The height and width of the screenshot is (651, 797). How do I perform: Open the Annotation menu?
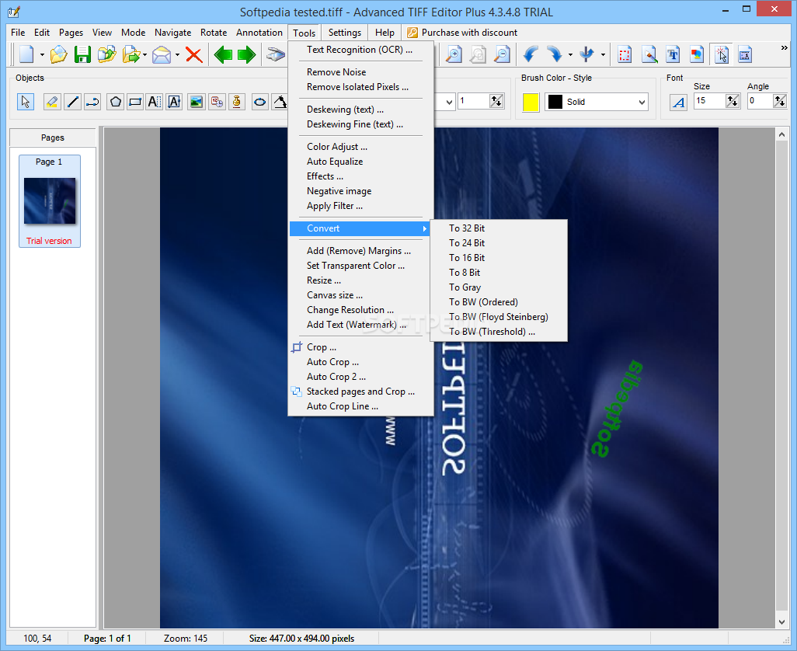click(259, 33)
